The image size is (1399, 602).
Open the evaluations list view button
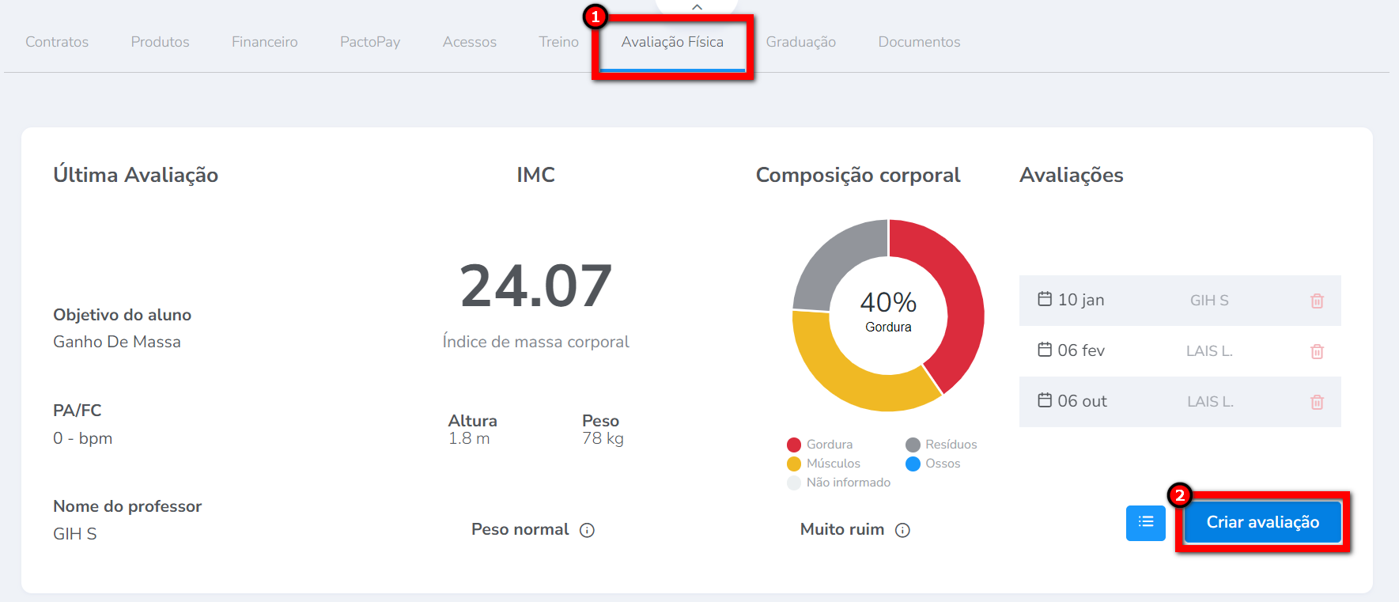point(1145,522)
